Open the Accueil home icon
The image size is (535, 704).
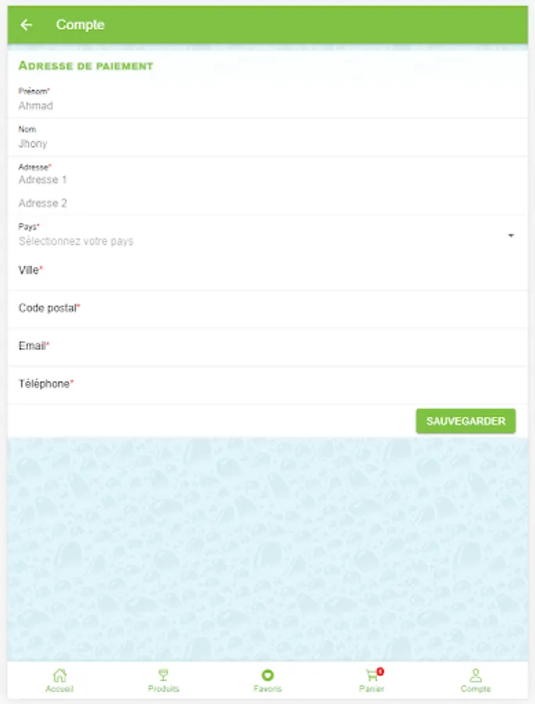pyautogui.click(x=59, y=675)
